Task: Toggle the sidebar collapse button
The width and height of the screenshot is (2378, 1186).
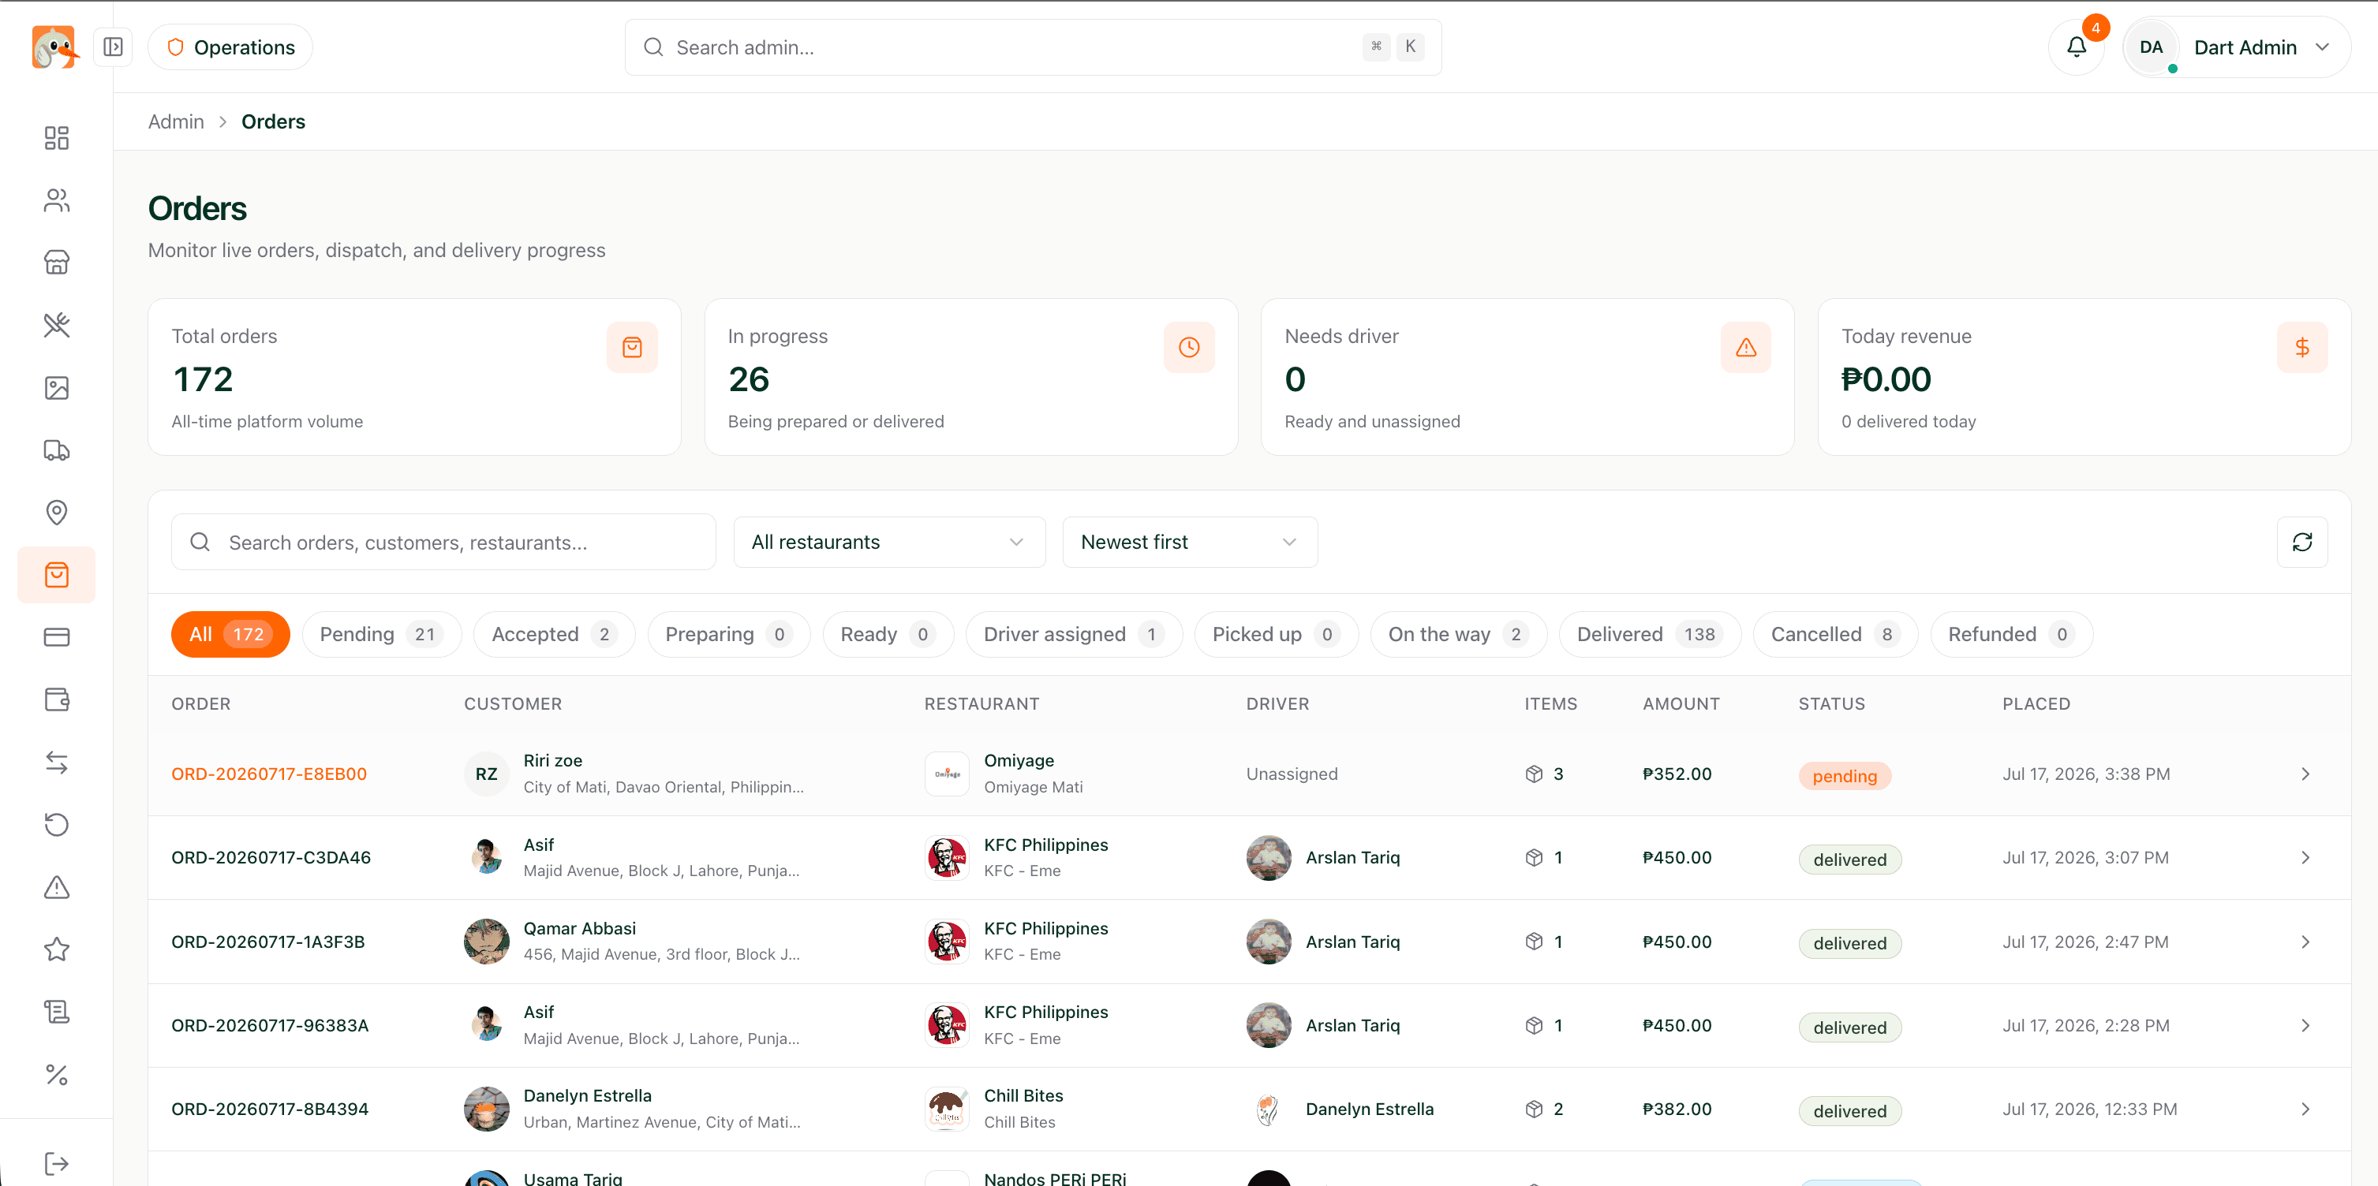Action: click(113, 47)
